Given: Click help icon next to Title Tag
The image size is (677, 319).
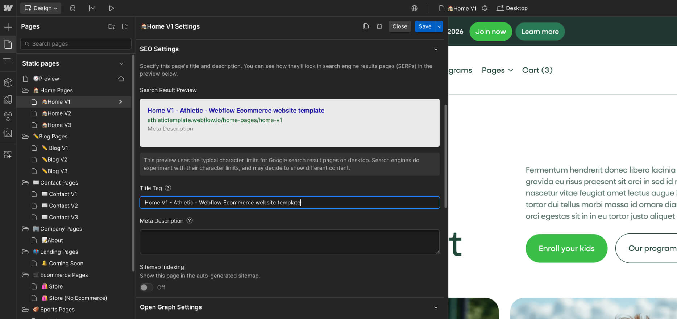Looking at the screenshot, I should (x=168, y=188).
